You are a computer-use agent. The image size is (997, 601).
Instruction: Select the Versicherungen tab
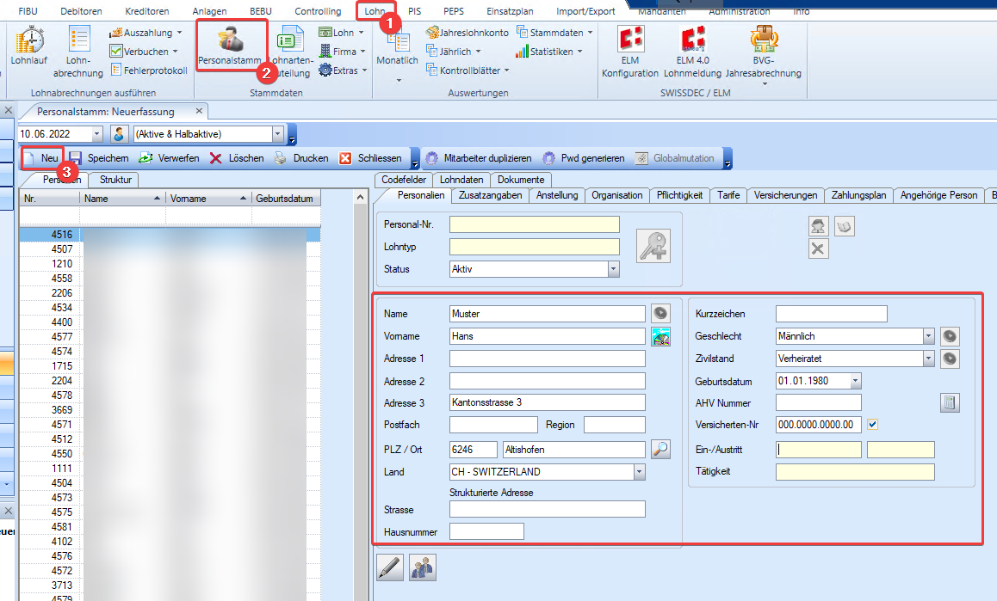(785, 195)
